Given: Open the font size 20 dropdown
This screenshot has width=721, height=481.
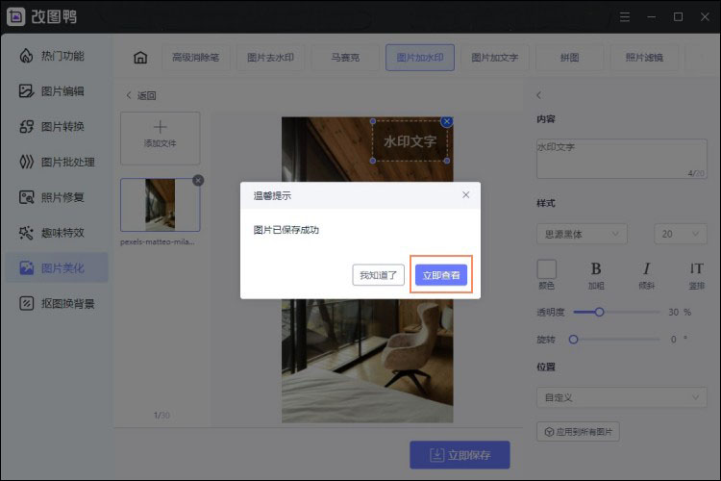Looking at the screenshot, I should click(680, 234).
